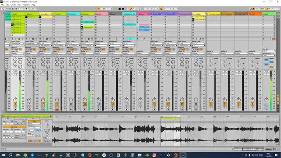Solo return track B
The width and height of the screenshot is (281, 158).
225,107
